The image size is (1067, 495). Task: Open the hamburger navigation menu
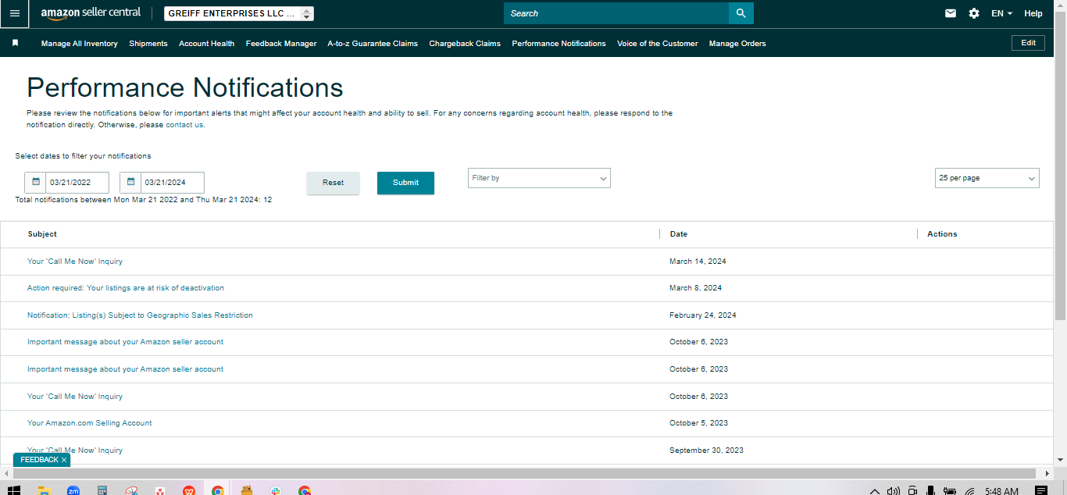[x=14, y=13]
